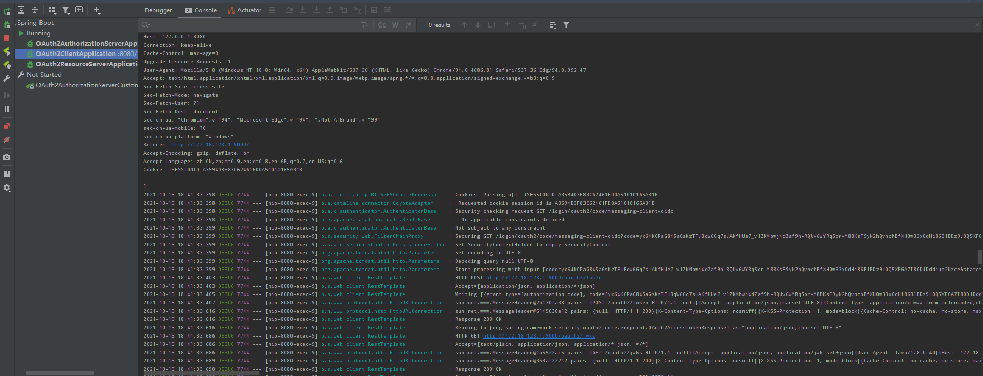Toggle Match Case (Cc) in search

coord(382,25)
